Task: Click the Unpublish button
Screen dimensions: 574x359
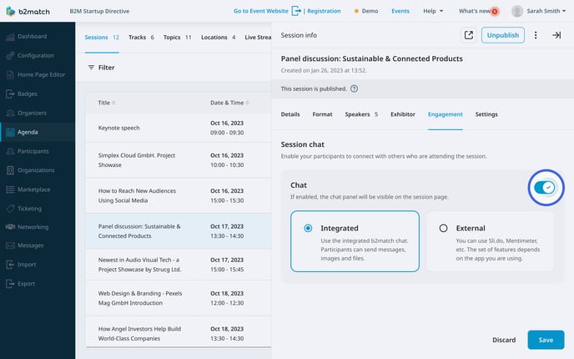Action: (x=502, y=35)
